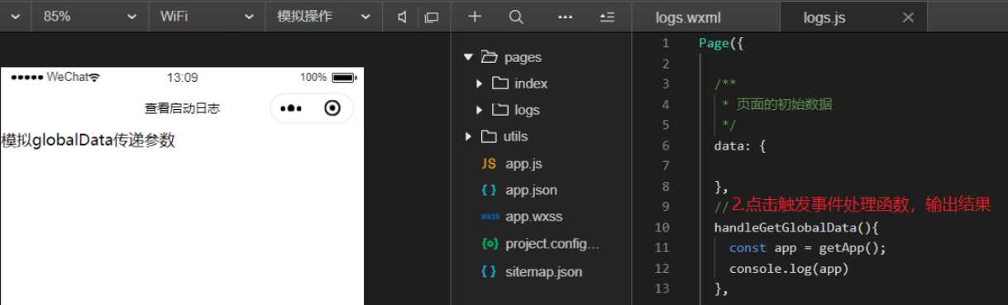Open file search magnifier icon
The width and height of the screenshot is (1008, 305).
(516, 17)
